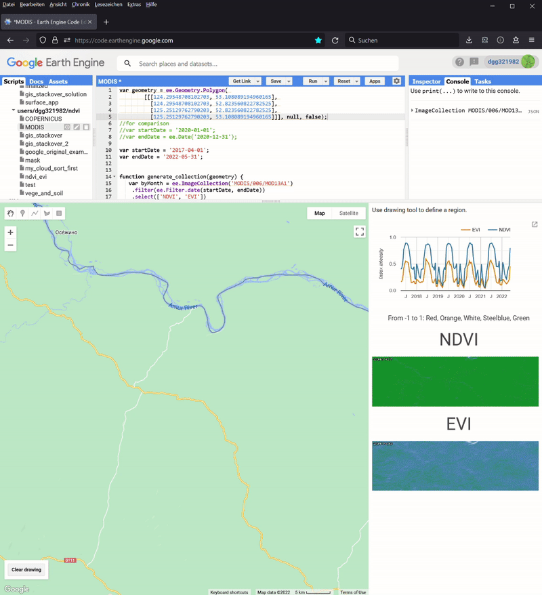Pick the draw polygon shape tool
This screenshot has width=542, height=595.
click(x=47, y=213)
